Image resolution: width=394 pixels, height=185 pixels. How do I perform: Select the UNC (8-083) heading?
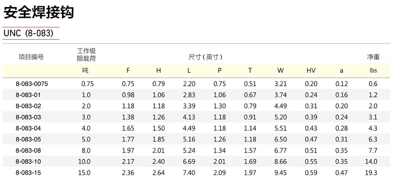28,34
